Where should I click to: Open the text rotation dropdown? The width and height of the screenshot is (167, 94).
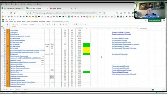click(69, 24)
